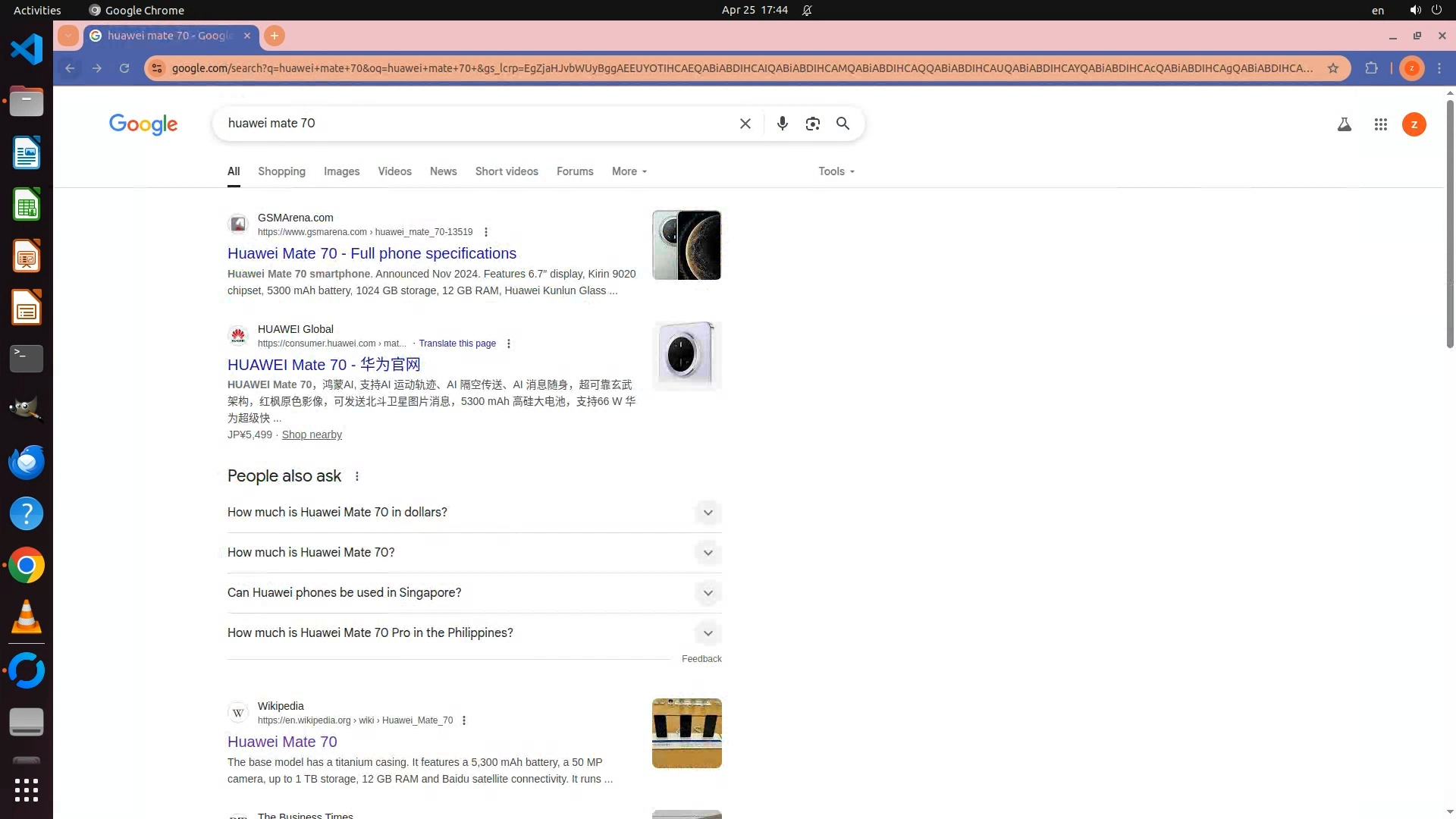Open Thunderbird mail from the dock
The height and width of the screenshot is (819, 1456).
(x=27, y=463)
